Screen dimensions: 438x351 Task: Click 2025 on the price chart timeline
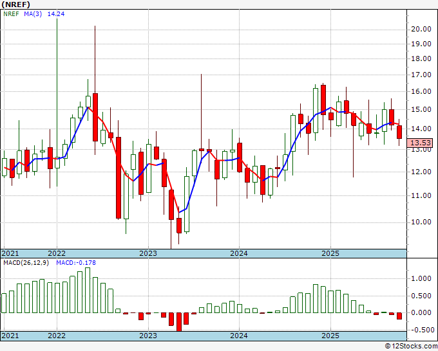click(x=330, y=253)
